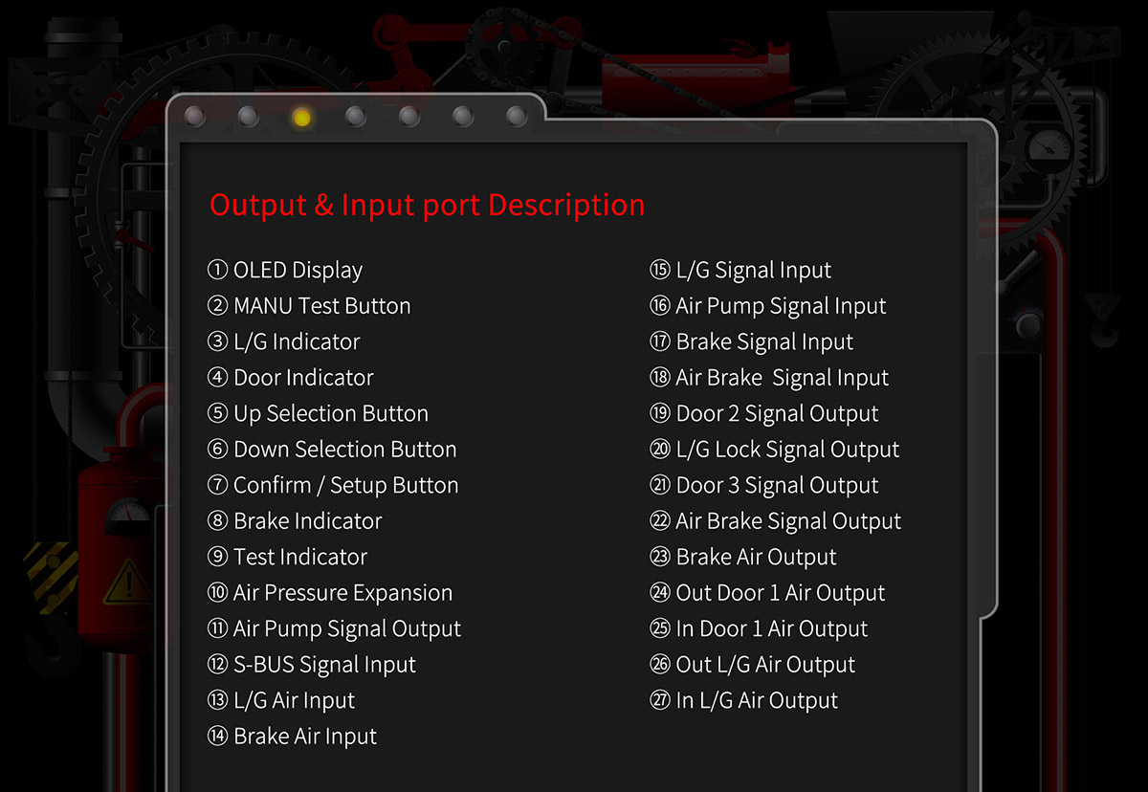Click the circled 27 In L/G Air Output marker
This screenshot has width=1148, height=792.
click(x=660, y=700)
